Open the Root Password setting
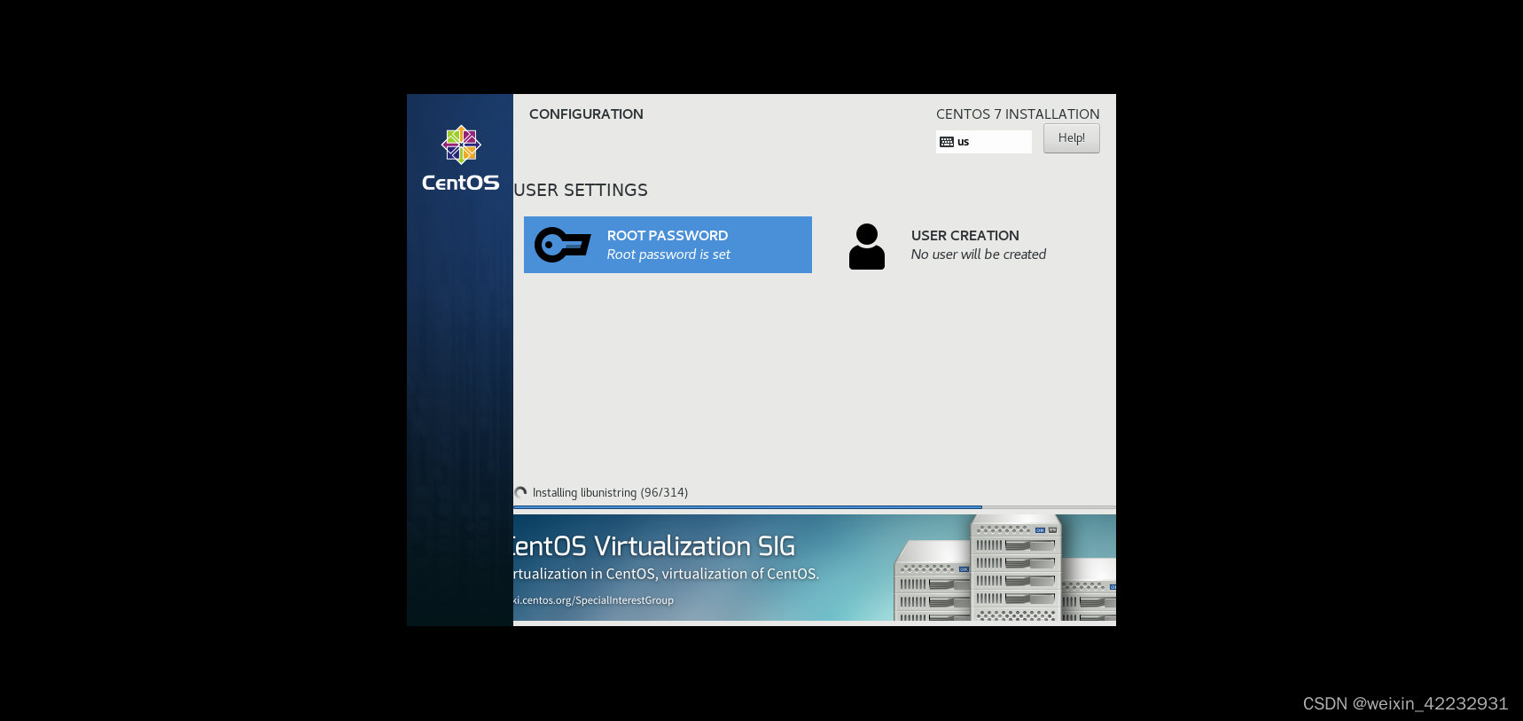 pos(668,245)
